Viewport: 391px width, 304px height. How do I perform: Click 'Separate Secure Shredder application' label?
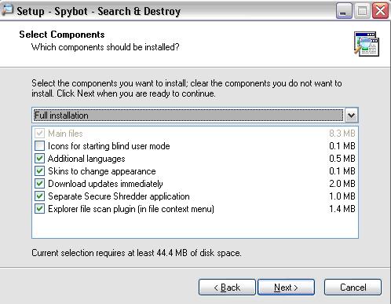click(119, 196)
